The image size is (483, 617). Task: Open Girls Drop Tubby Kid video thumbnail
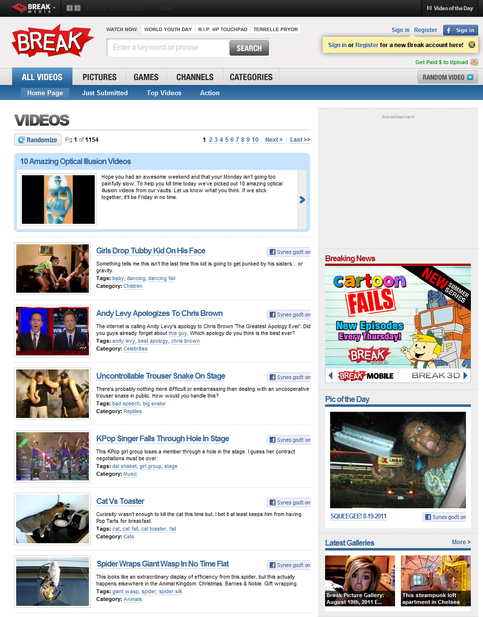(x=52, y=268)
